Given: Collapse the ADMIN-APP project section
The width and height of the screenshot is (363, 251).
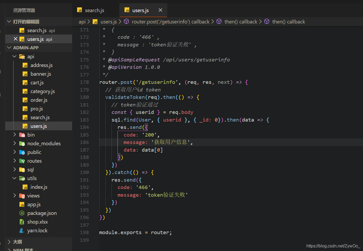Looking at the screenshot, I should (9, 47).
